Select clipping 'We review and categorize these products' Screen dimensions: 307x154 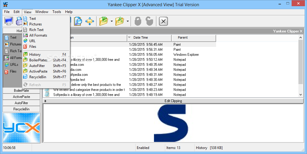tap(130, 90)
